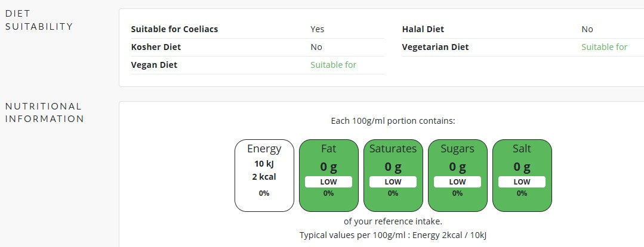Click the LOW badge in the Sugars tile

(457, 182)
